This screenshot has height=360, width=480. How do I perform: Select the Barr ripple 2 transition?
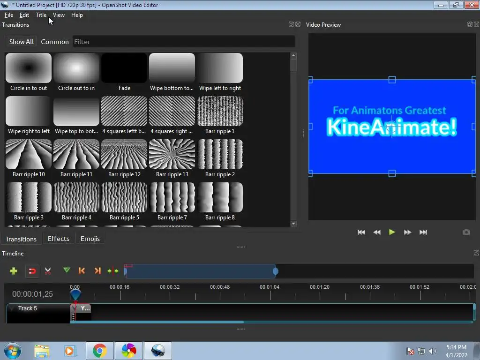tap(220, 158)
